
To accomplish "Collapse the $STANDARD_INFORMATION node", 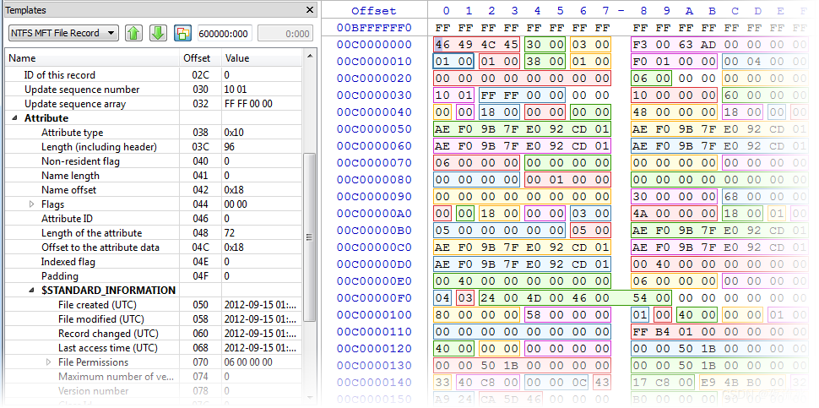I will click(30, 291).
